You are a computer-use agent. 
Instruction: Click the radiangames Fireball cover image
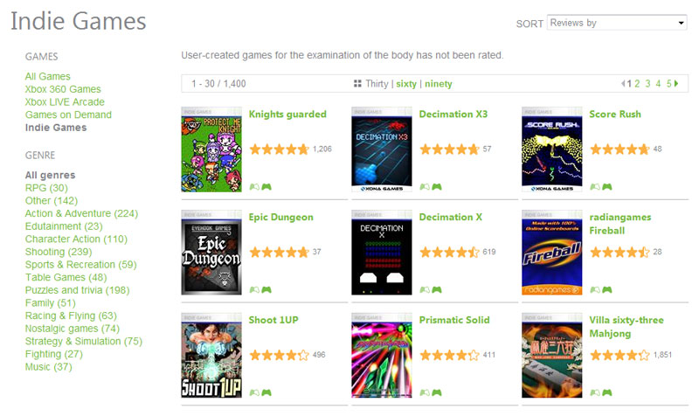point(552,253)
